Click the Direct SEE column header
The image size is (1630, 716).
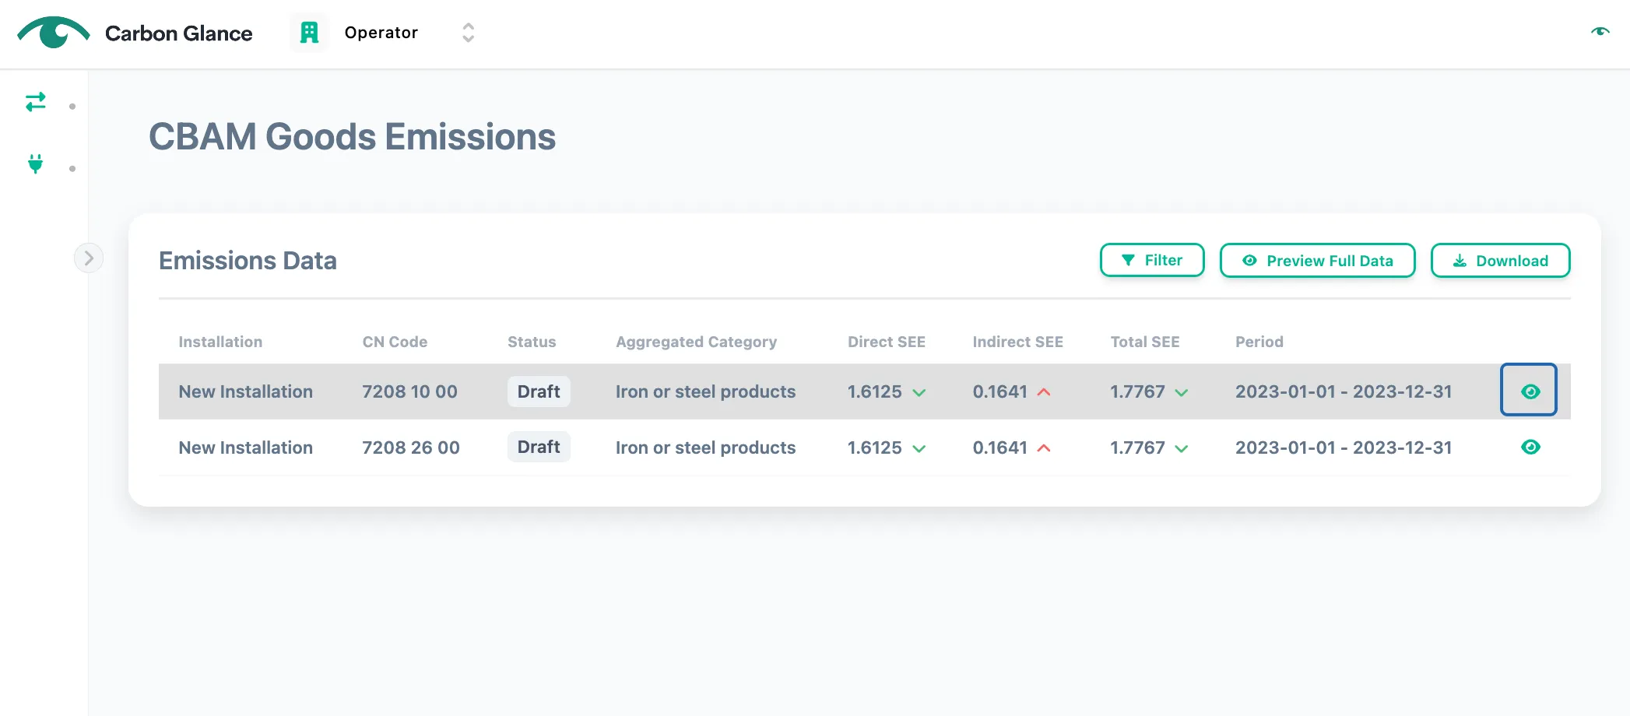pyautogui.click(x=887, y=342)
